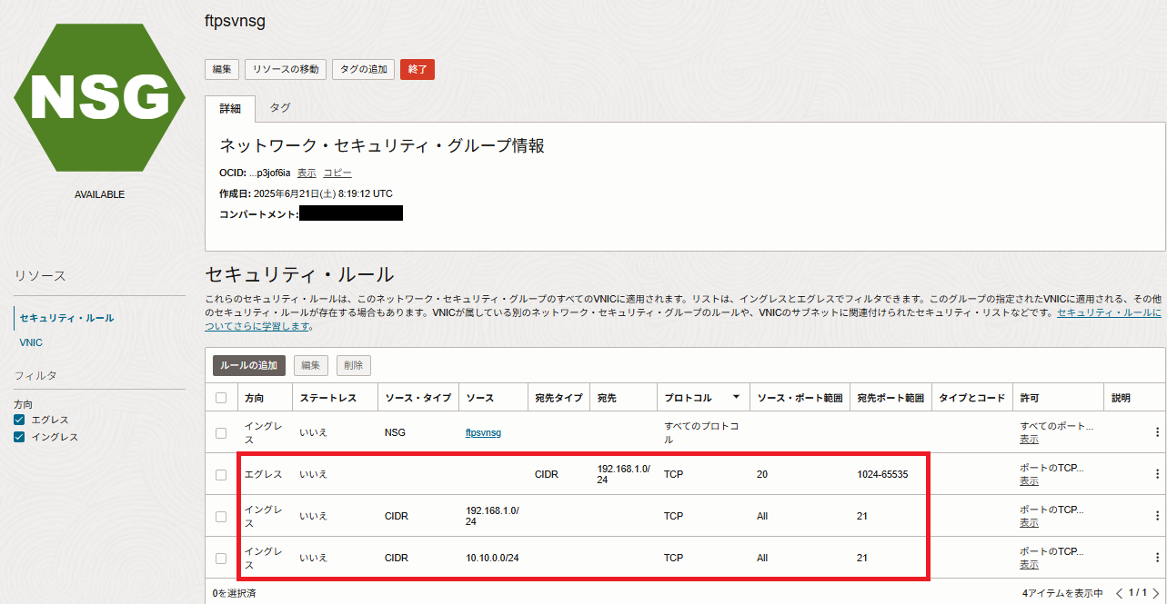Uncheck the イングレス direction filter
The image size is (1167, 604).
(19, 437)
